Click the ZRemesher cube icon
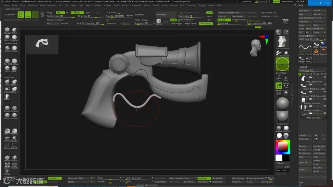The height and width of the screenshot is (187, 333). 159,21
